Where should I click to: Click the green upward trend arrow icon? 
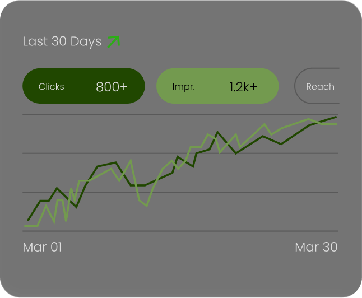[x=114, y=42]
